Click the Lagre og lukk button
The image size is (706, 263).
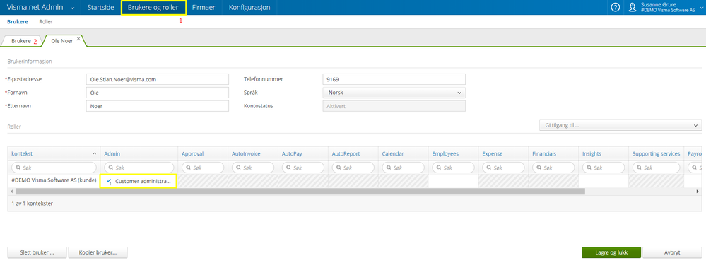coord(611,252)
